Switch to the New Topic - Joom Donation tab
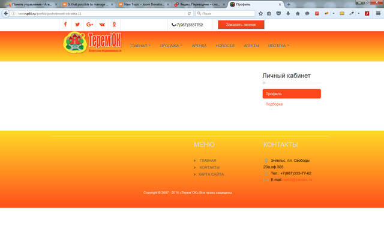 (x=144, y=4)
